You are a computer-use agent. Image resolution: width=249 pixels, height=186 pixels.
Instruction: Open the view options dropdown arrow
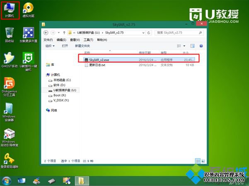(x=184, y=46)
